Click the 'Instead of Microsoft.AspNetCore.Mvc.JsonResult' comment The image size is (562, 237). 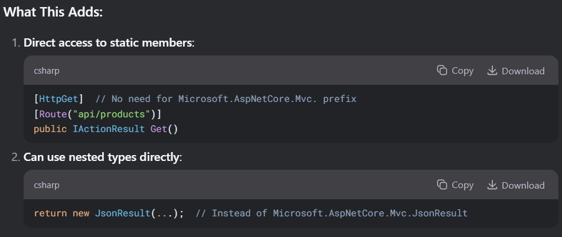pos(332,213)
